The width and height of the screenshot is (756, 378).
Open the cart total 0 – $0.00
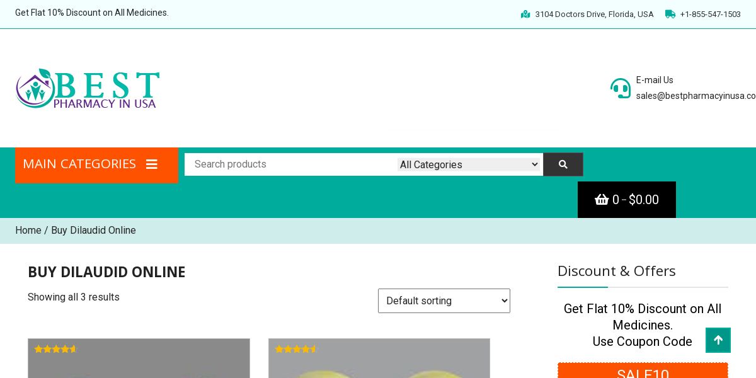tap(627, 200)
